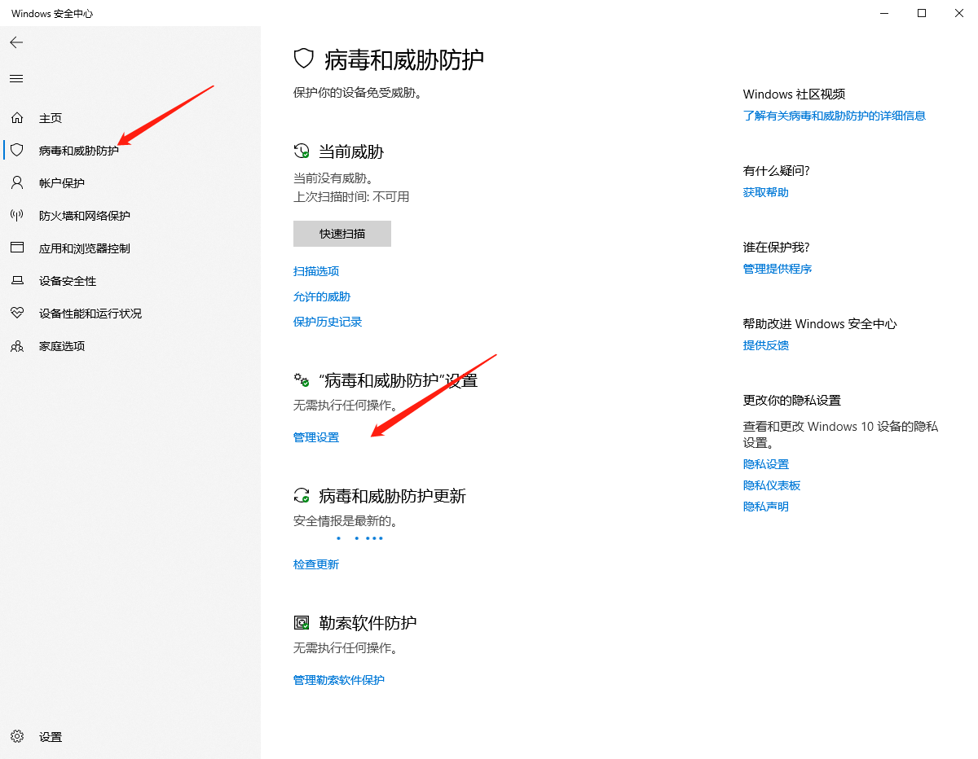Click the refresh icon beside 病毒和威胁防护更新
The height and width of the screenshot is (759, 978).
302,496
